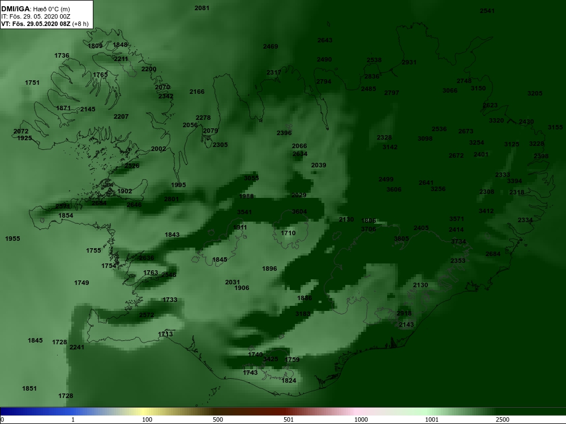Click the map value 1824

[289, 380]
